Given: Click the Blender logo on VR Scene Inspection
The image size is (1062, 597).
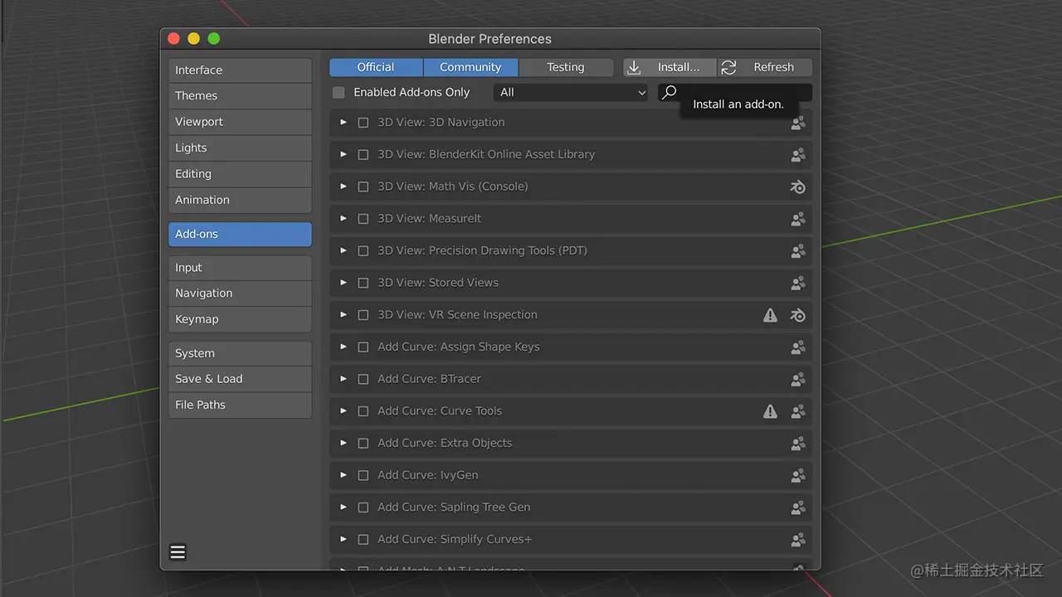Looking at the screenshot, I should pos(798,316).
